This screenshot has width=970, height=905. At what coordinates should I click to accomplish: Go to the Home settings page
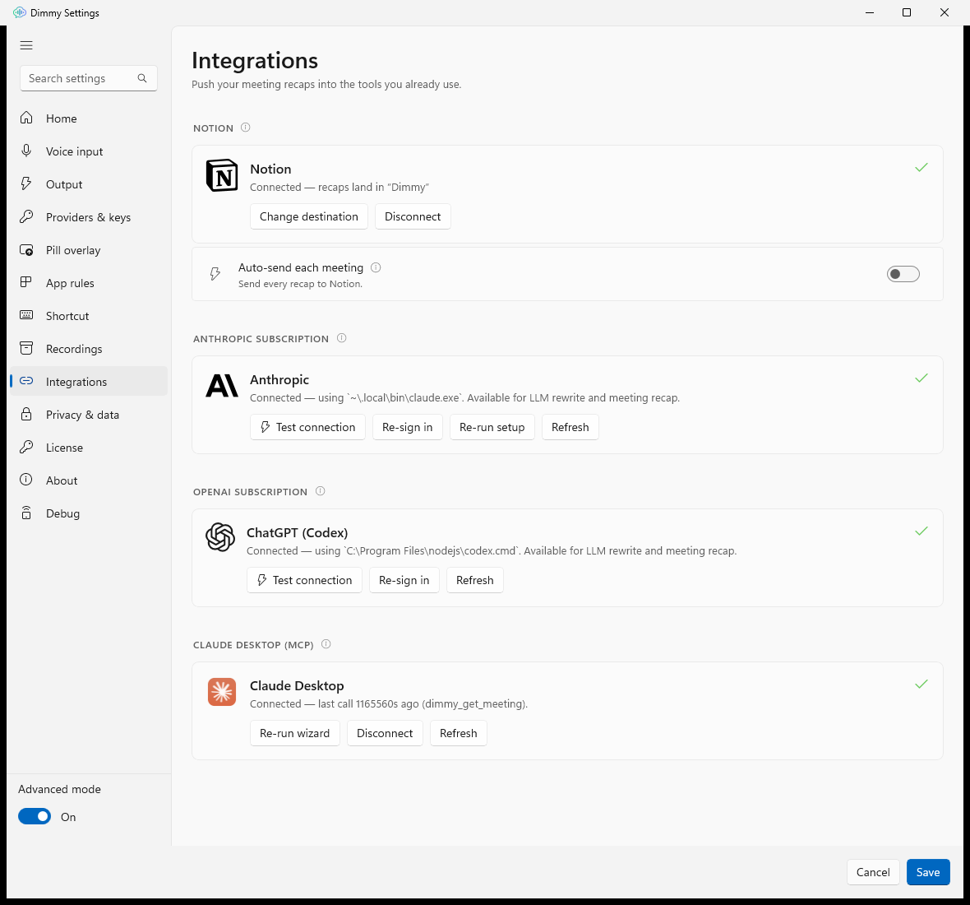pyautogui.click(x=89, y=118)
